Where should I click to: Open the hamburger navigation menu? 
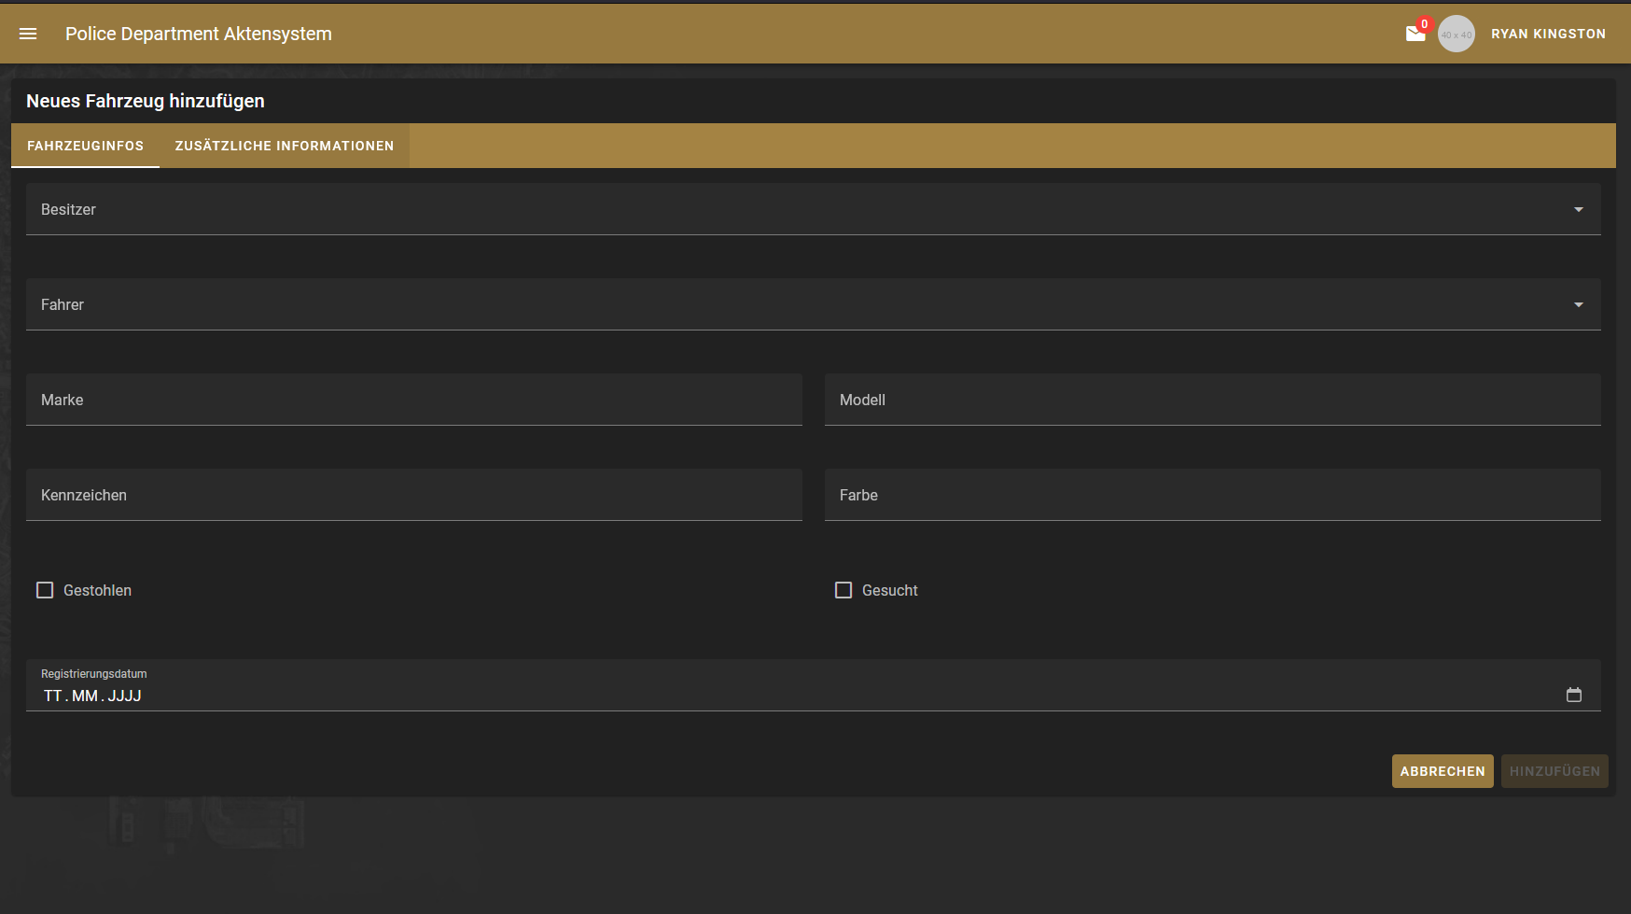28,34
